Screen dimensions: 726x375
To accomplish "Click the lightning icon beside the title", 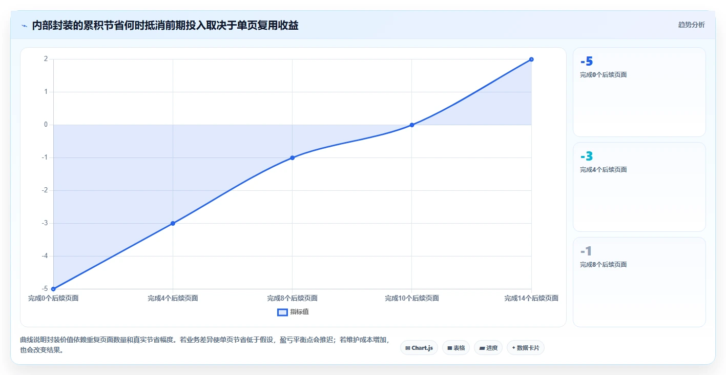I will click(25, 26).
